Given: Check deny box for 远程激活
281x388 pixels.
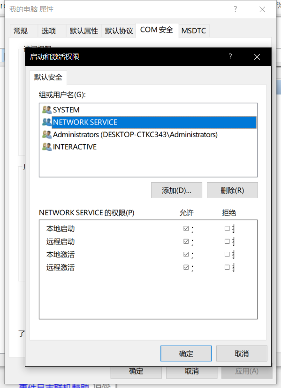Looking at the screenshot, I should coord(227,267).
